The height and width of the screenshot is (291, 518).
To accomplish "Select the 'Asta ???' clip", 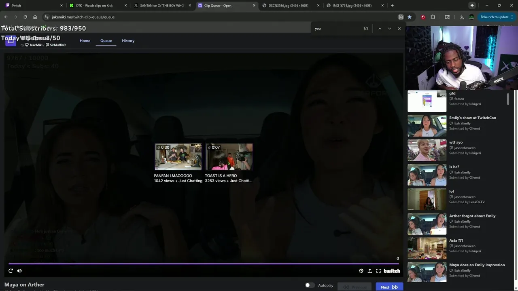I will click(456, 248).
